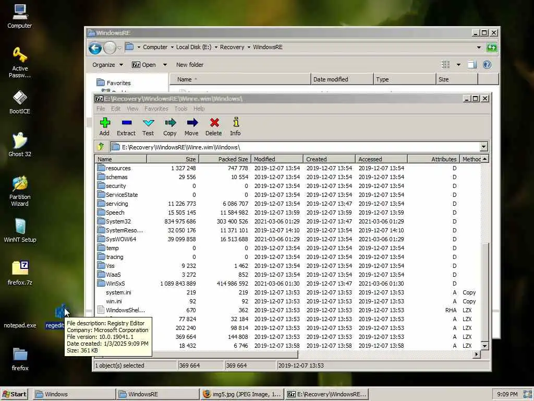The image size is (534, 401).
Task: Choose the Move toolbar icon
Action: (192, 127)
